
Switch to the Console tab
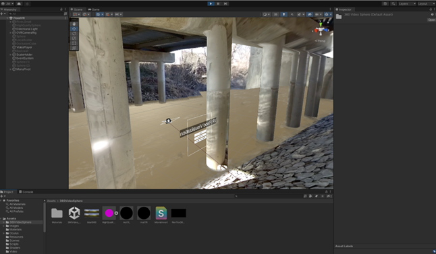26,192
